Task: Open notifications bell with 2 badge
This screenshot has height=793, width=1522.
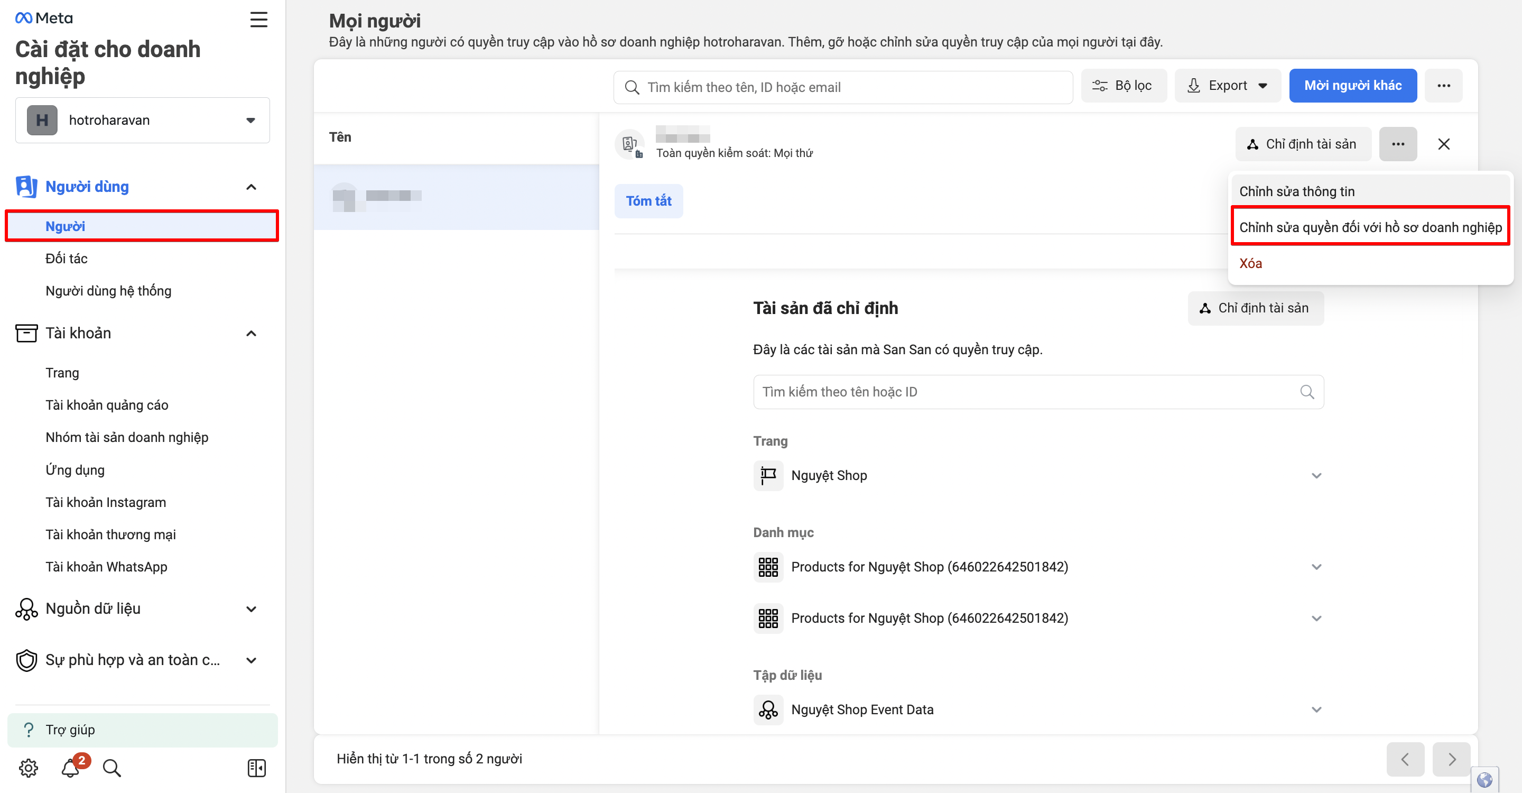Action: 71,767
